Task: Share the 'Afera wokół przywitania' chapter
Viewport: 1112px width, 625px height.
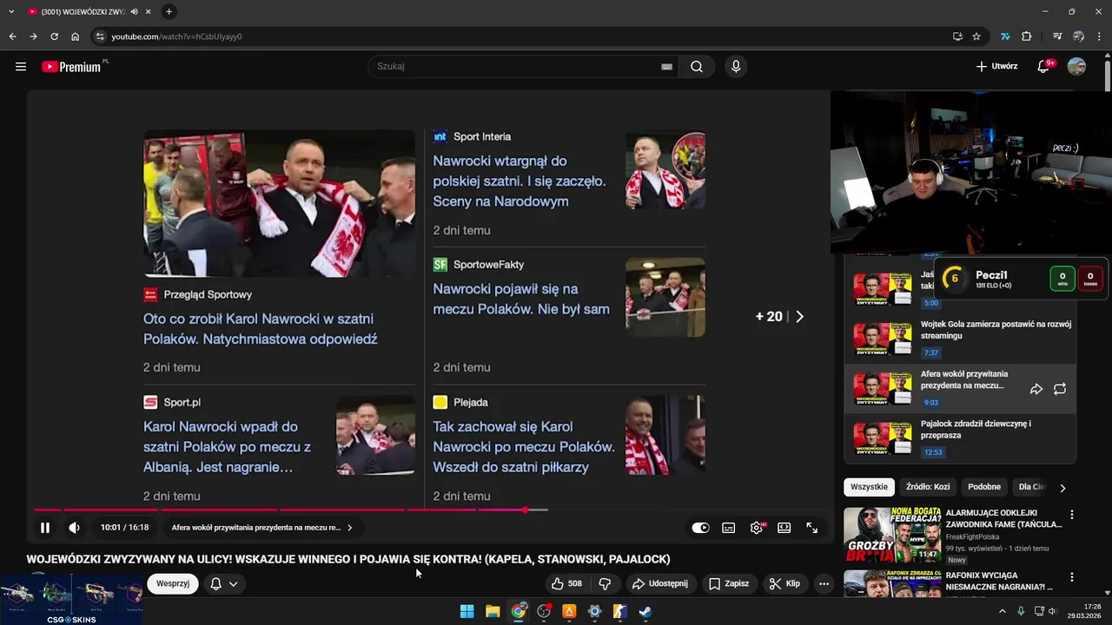Action: (1036, 390)
